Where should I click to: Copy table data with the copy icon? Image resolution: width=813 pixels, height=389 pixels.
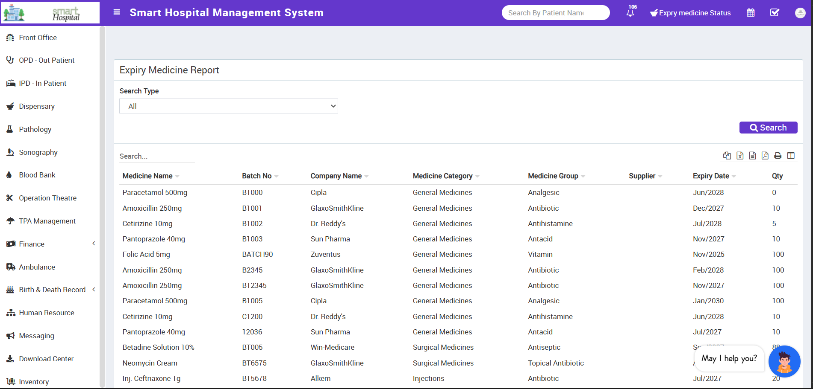click(727, 156)
